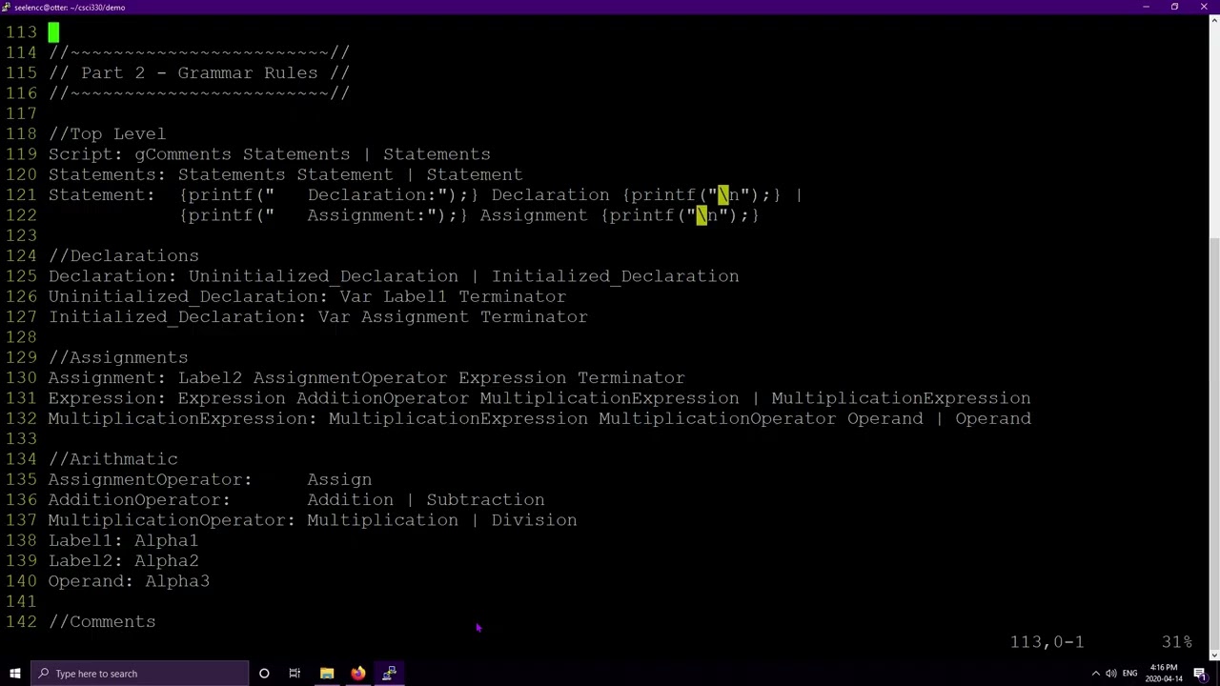Click the green cursor on line 113
The image size is (1220, 686).
(x=53, y=32)
